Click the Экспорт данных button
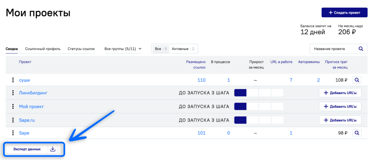 27,149
